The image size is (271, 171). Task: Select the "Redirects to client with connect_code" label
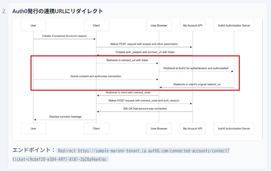click(128, 92)
